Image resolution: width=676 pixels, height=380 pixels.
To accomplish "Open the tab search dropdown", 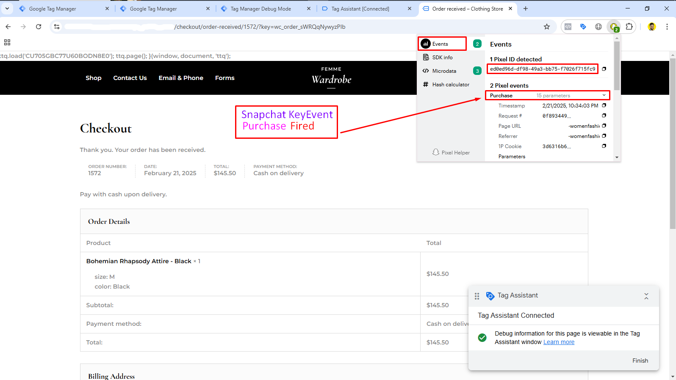I will coord(7,8).
